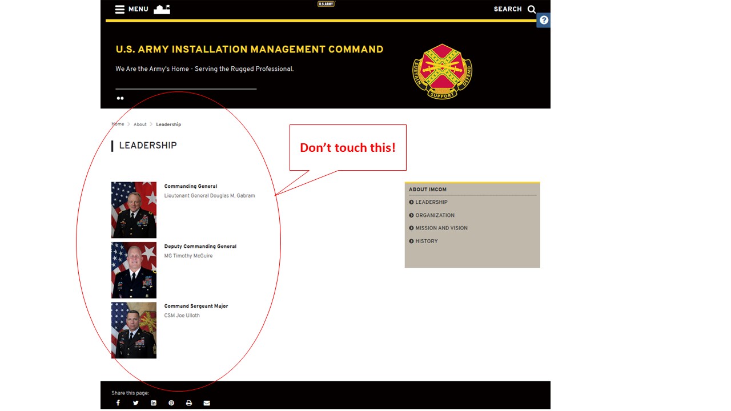Open MISSION AND VISION sidebar item
The width and height of the screenshot is (731, 411).
(x=438, y=228)
